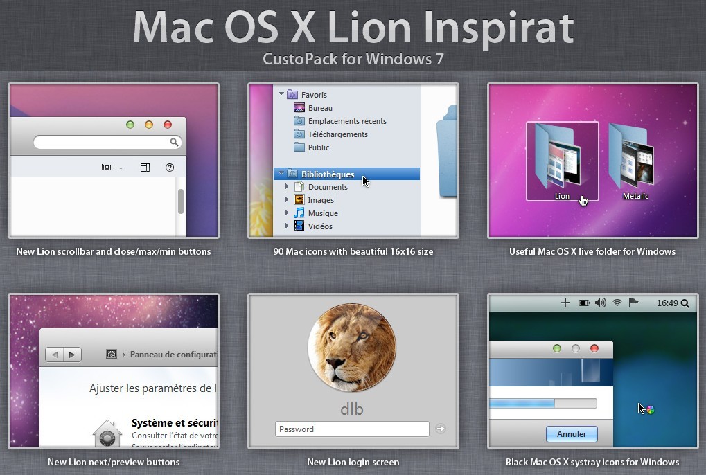This screenshot has width=706, height=475.
Task: Collapse the Bibliothèques group triangle
Action: [281, 172]
